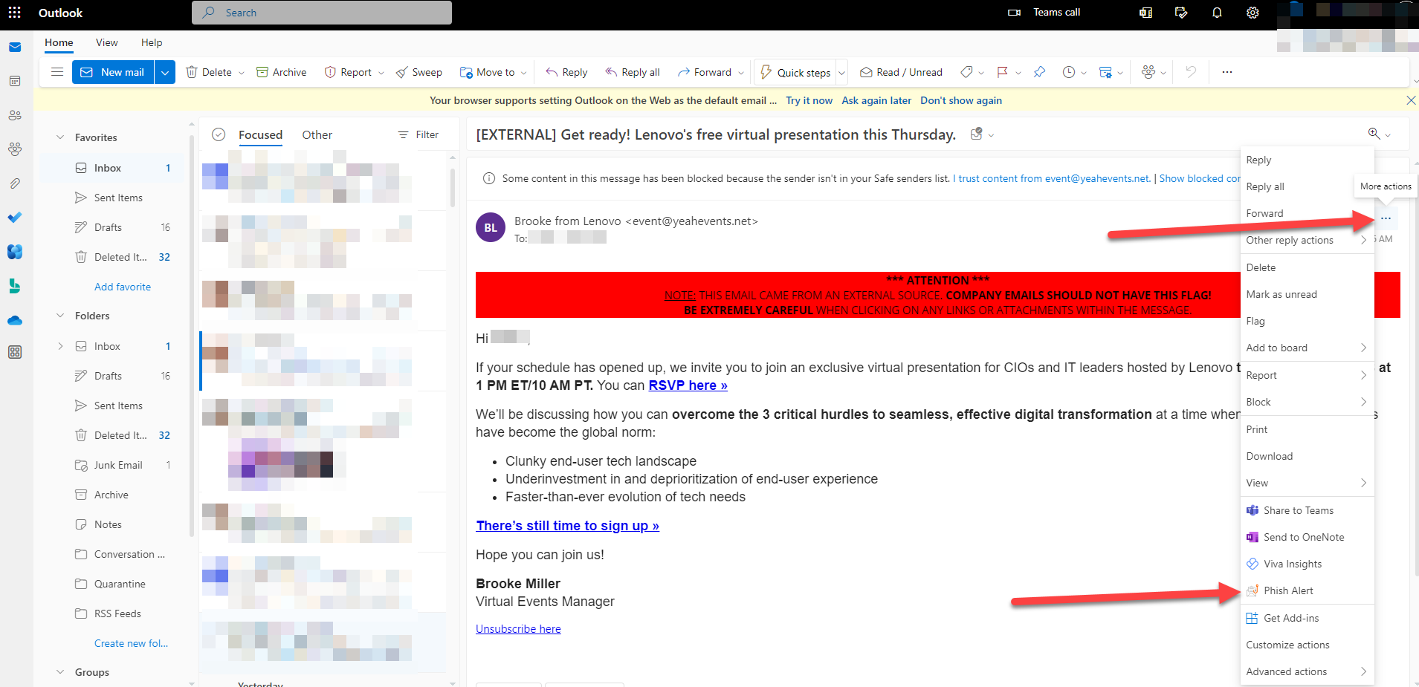The width and height of the screenshot is (1419, 687).
Task: Open the My Day icon in header
Action: 1181,13
